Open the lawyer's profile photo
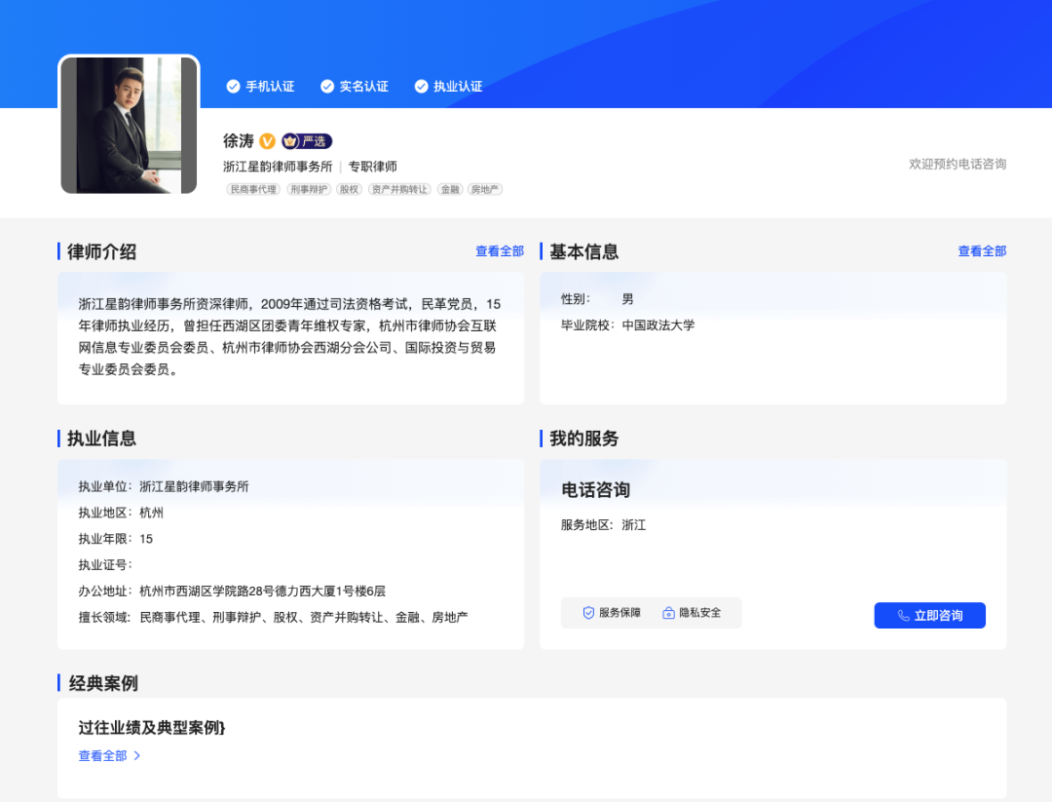 129,125
